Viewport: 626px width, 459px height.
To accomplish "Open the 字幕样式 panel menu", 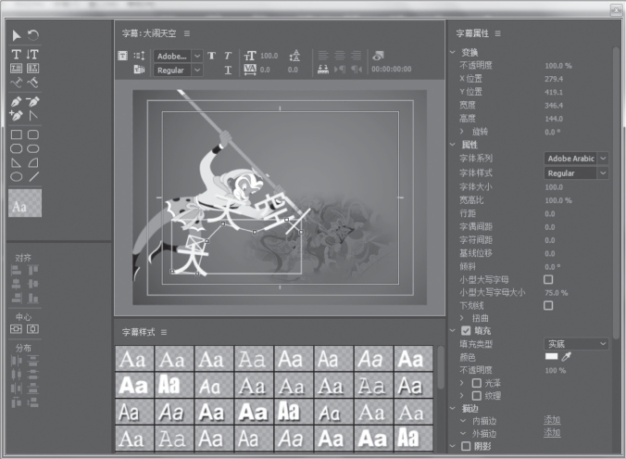I will (x=164, y=332).
